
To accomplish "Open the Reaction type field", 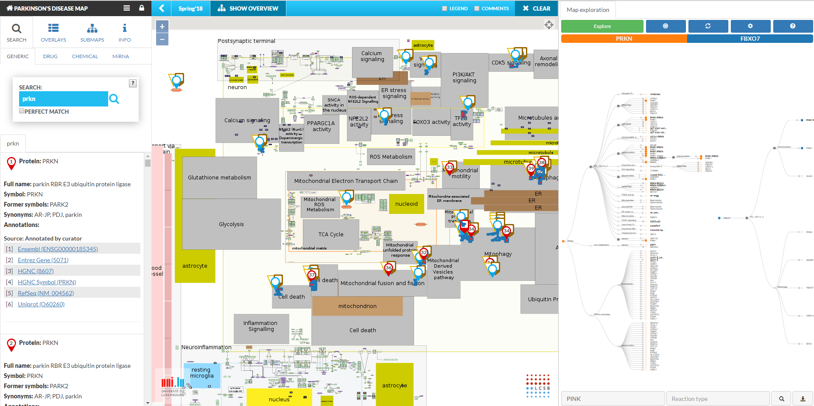I will [718, 399].
